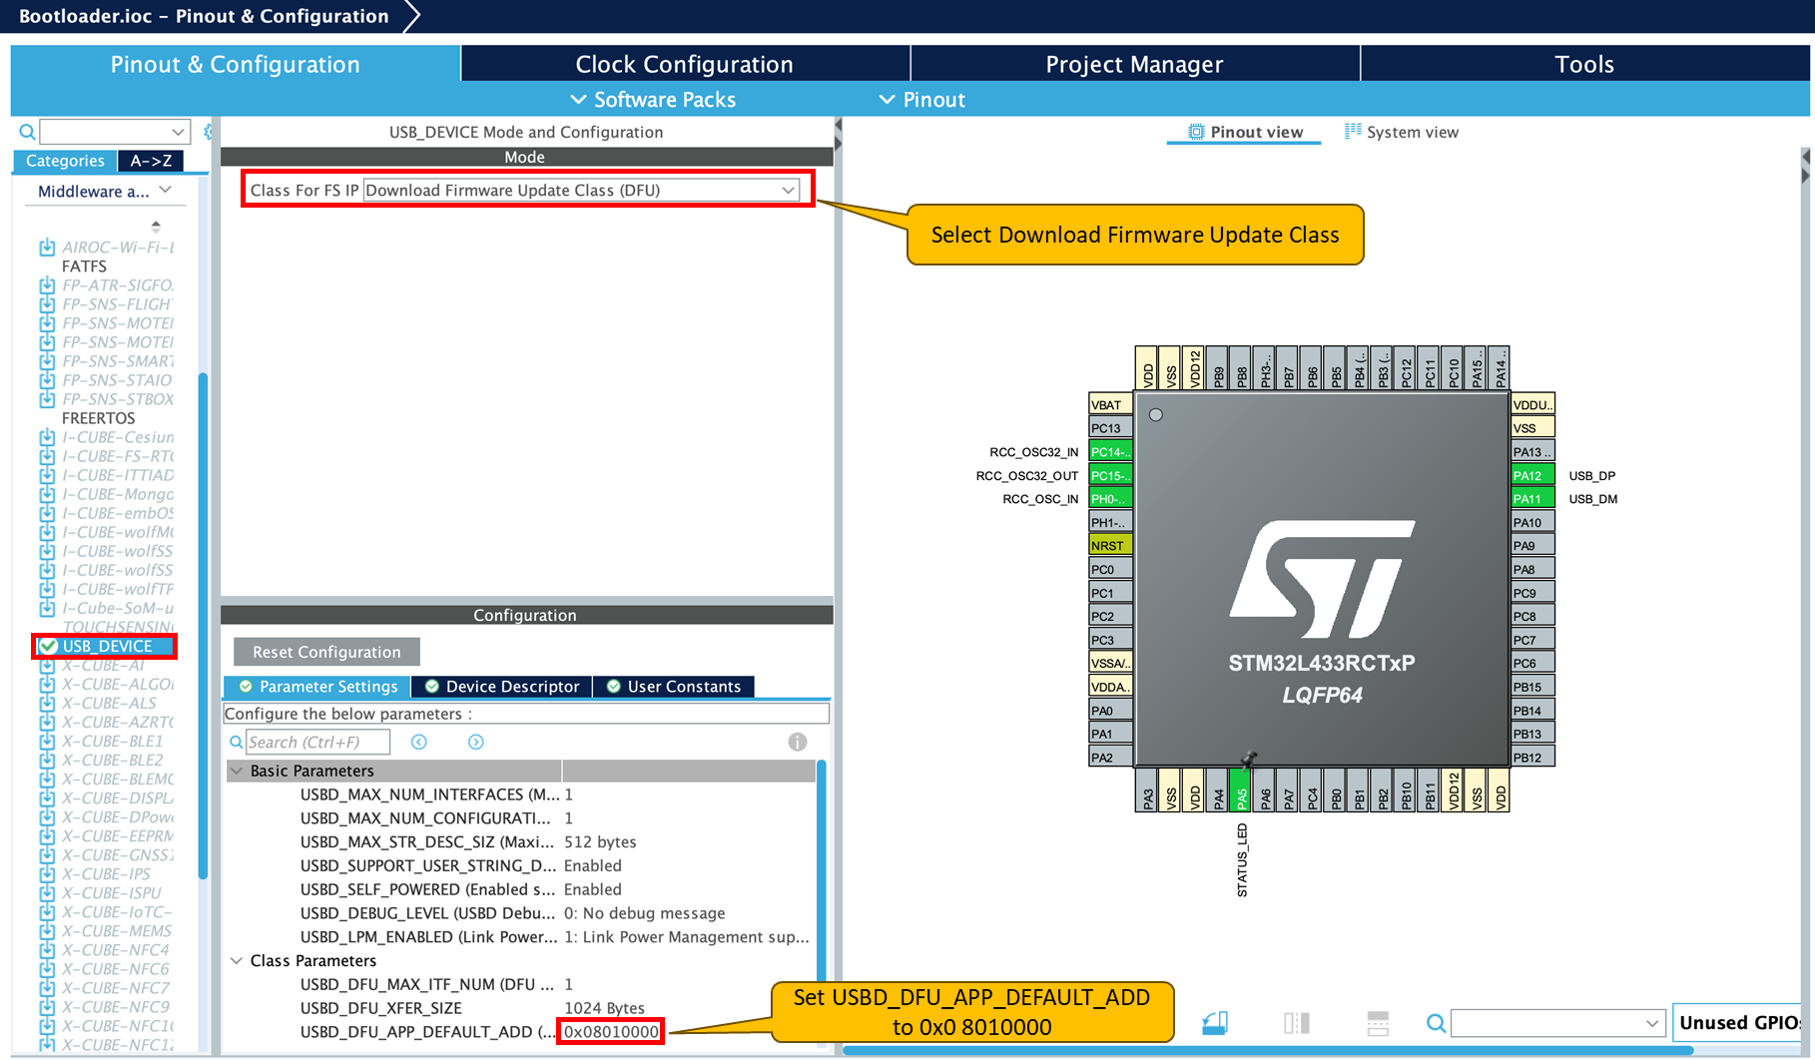Click the Device Descriptor check indicator
1815x1060 pixels.
pyautogui.click(x=432, y=686)
